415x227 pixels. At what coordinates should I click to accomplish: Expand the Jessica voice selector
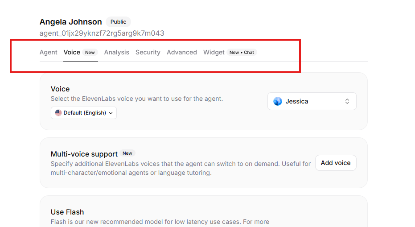[312, 101]
